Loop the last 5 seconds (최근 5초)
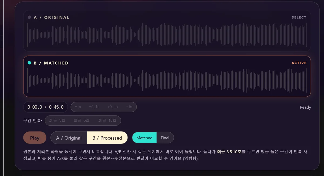 coord(82,120)
